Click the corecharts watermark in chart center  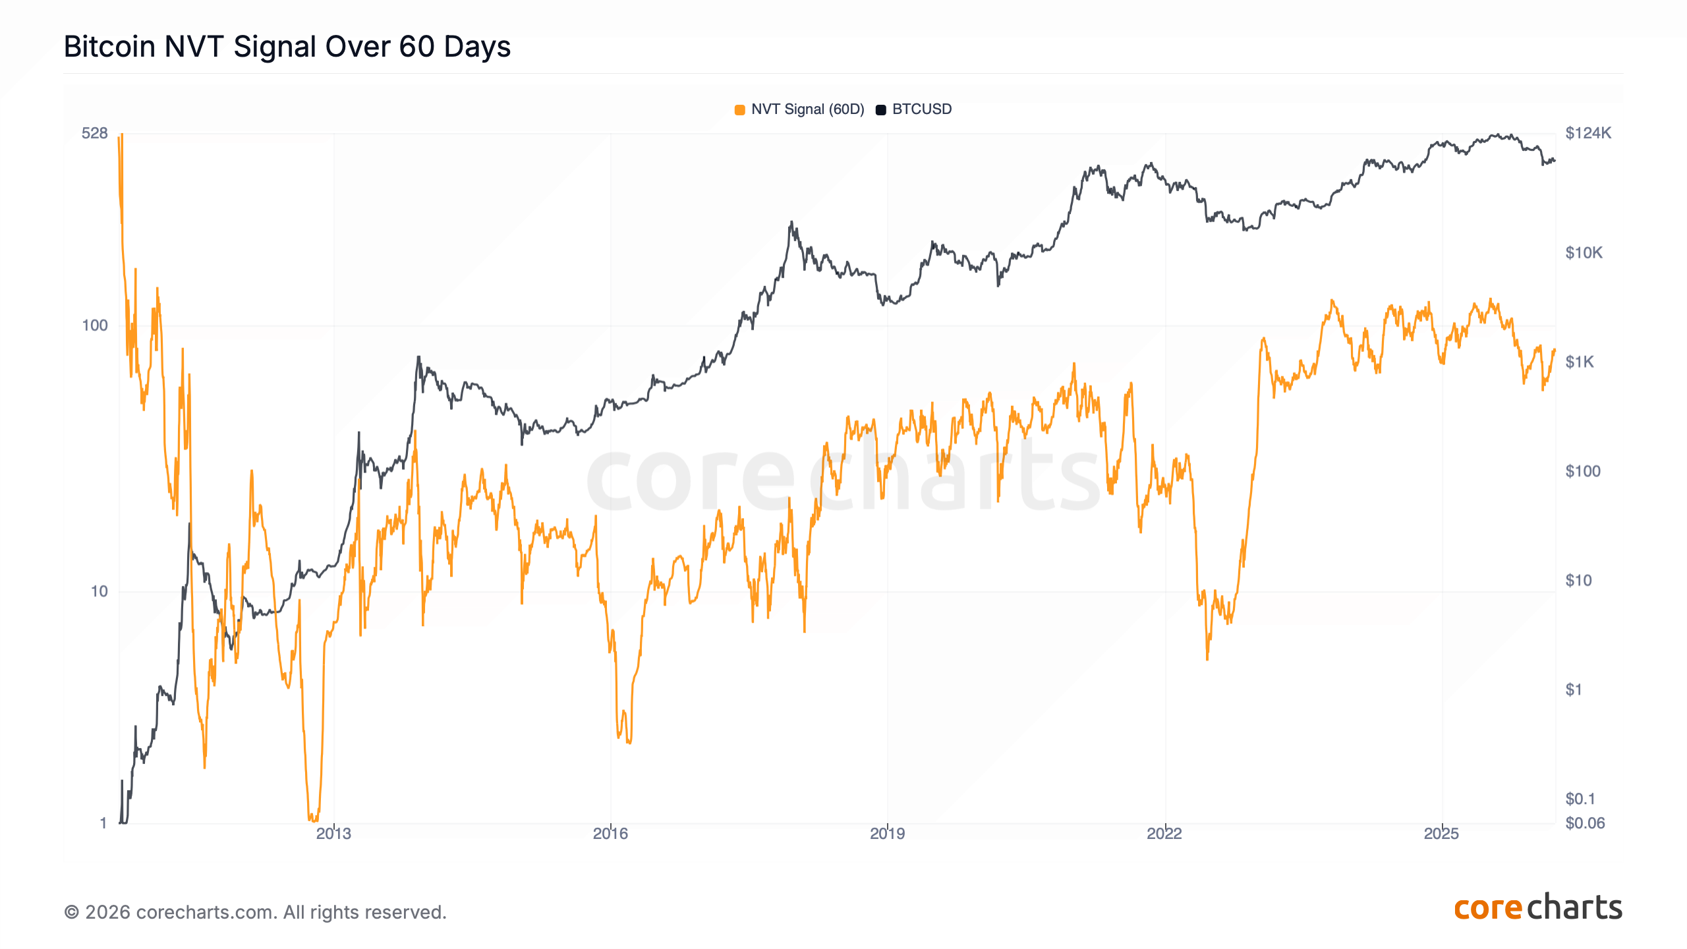pos(843,478)
